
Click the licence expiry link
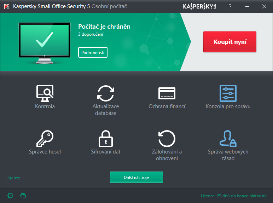click(233, 196)
